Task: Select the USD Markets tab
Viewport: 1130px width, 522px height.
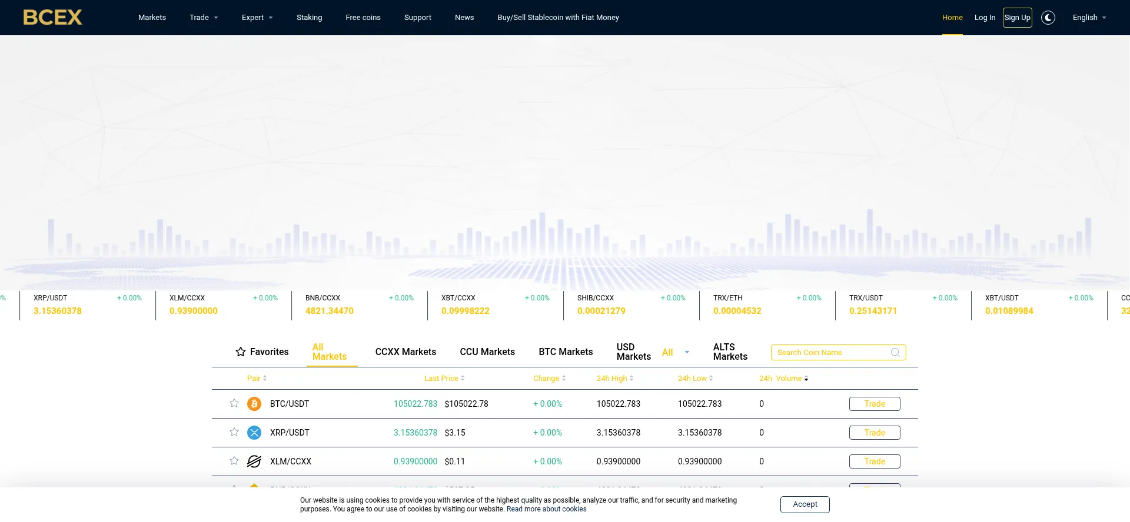Action: coord(634,352)
